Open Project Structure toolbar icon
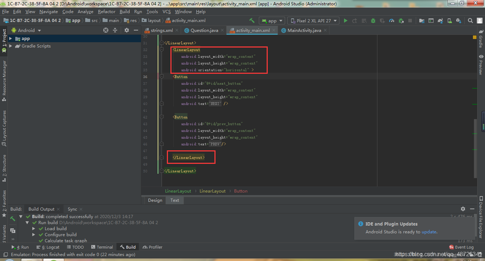 coord(422,21)
